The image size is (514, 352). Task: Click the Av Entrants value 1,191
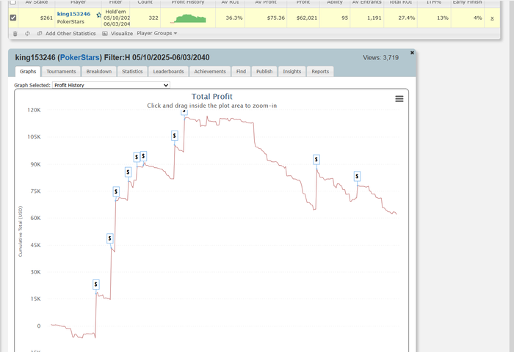pos(374,18)
